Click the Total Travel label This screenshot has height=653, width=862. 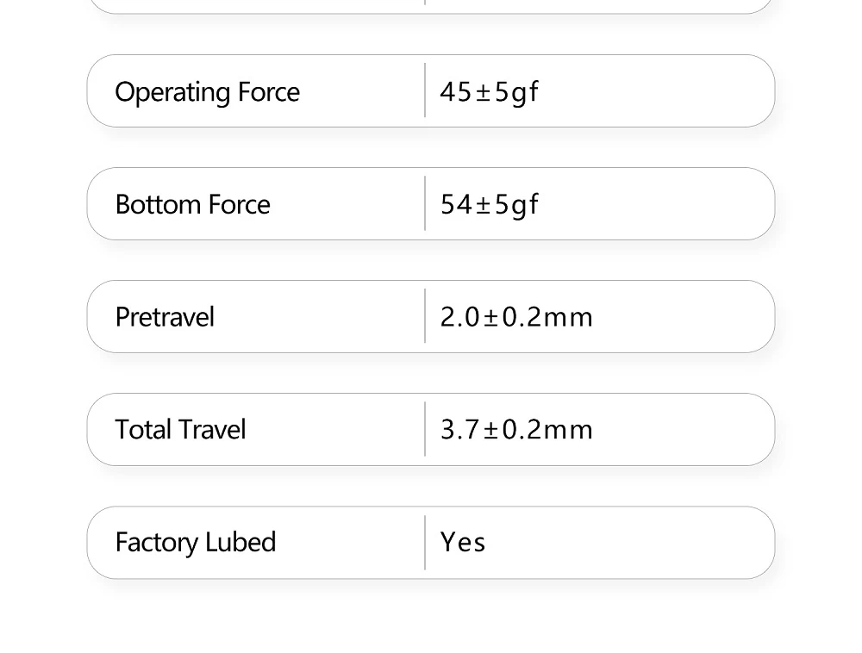pyautogui.click(x=180, y=430)
